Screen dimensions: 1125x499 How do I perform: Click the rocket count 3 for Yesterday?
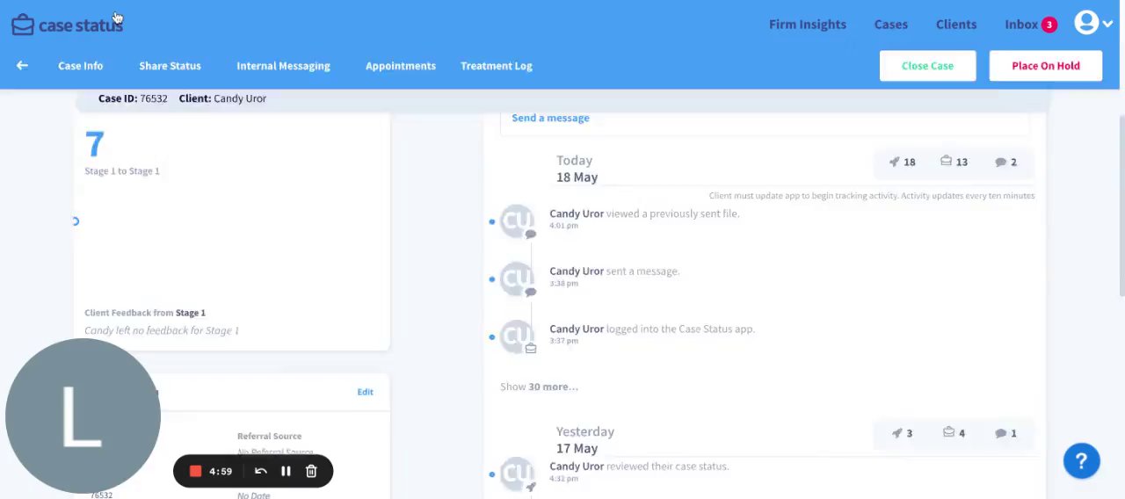902,433
